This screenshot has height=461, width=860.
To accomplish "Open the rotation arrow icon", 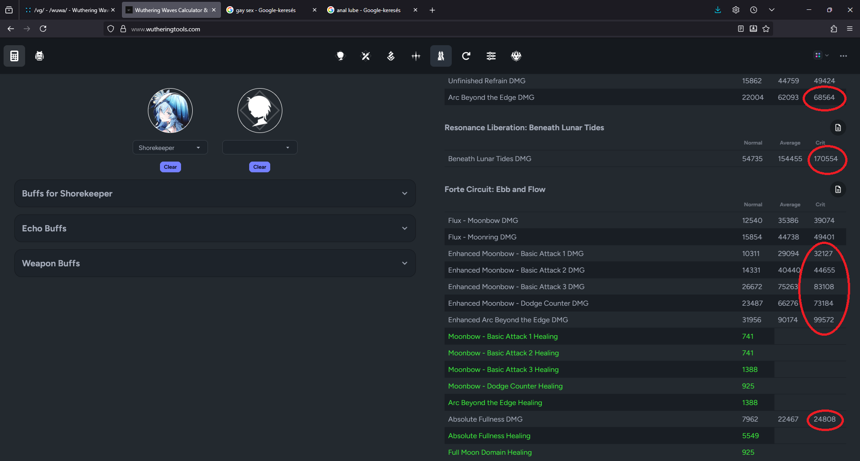I will click(466, 56).
